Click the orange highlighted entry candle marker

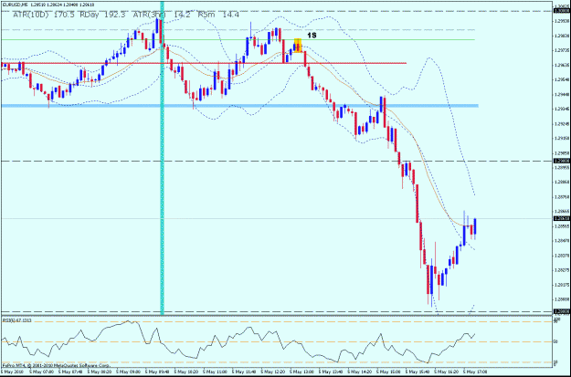[x=298, y=46]
